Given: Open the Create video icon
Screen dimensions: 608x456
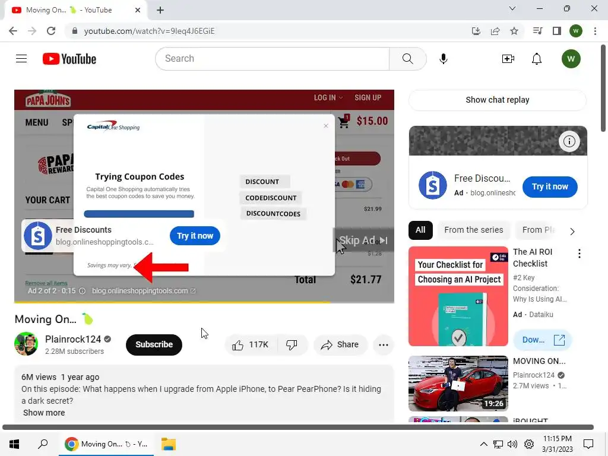Looking at the screenshot, I should [508, 59].
